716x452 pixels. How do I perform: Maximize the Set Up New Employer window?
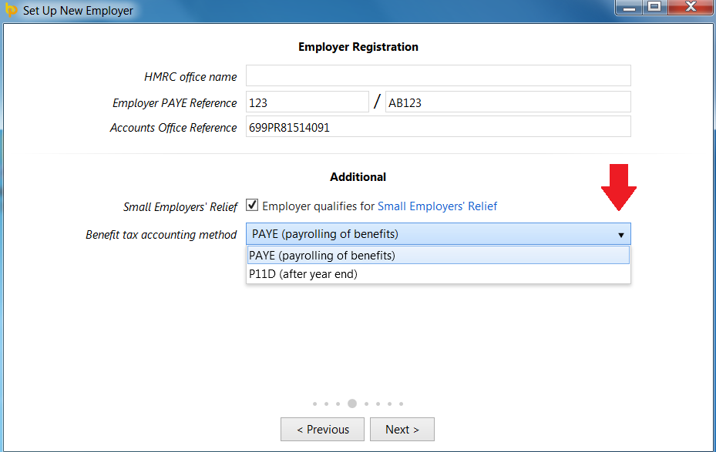pos(655,7)
